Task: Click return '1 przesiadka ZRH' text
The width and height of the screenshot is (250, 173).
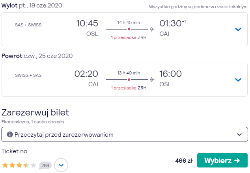Action: (129, 88)
